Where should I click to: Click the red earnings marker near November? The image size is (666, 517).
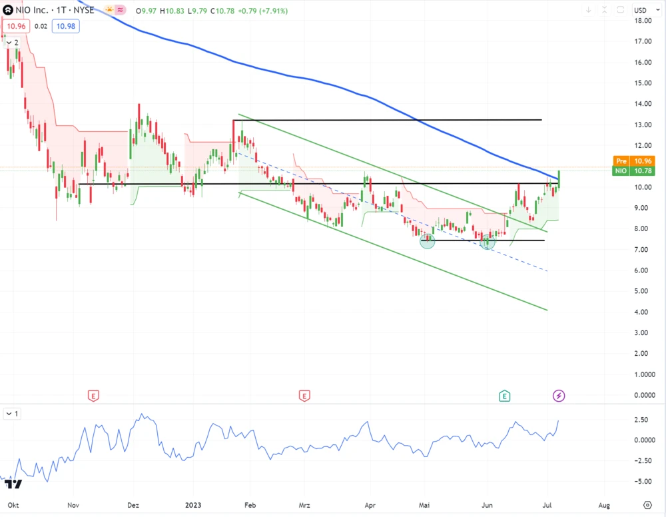[x=94, y=396]
